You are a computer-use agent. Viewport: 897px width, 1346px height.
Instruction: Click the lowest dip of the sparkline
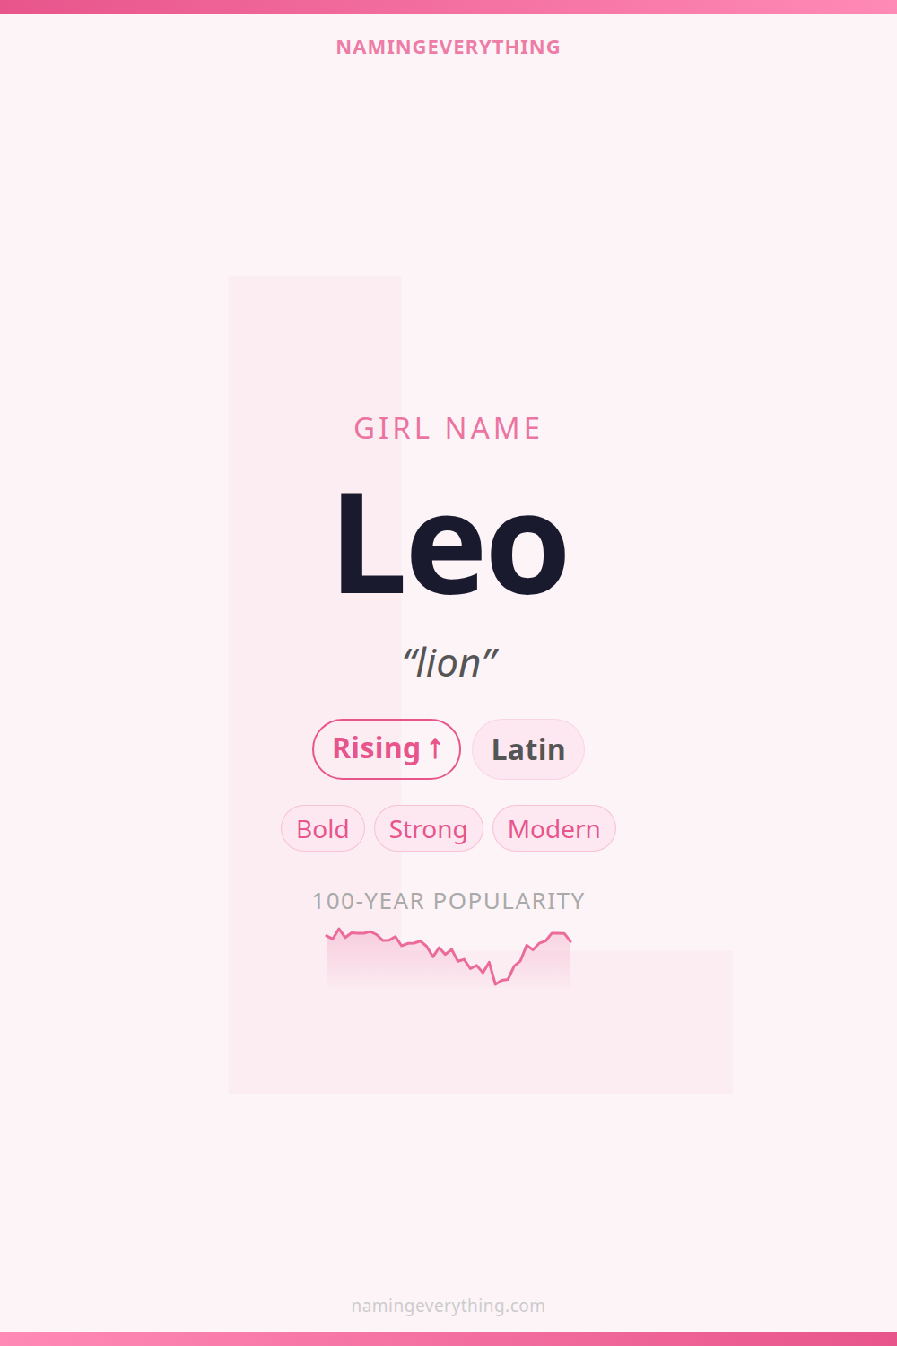[x=496, y=983]
